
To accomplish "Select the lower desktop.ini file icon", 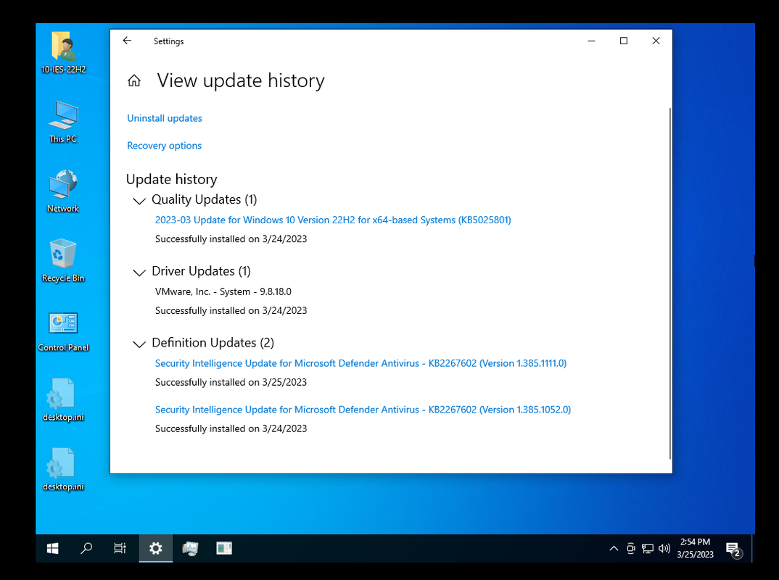I will coord(63,470).
